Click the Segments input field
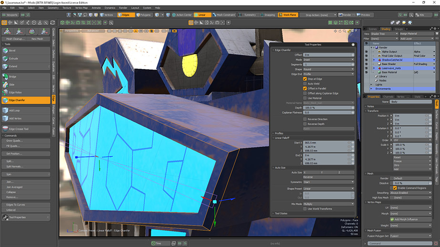 327,64
